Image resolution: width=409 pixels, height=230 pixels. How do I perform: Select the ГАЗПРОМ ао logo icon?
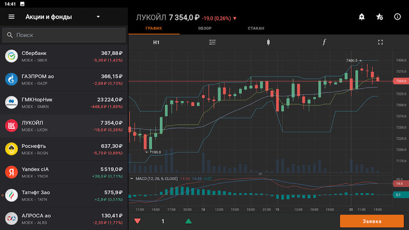point(11,80)
